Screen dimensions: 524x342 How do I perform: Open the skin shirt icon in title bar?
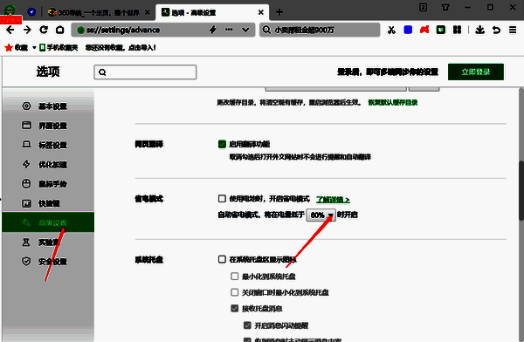tap(445, 7)
